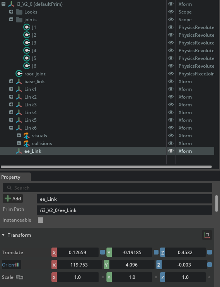This screenshot has width=220, height=287.
Task: Click Translate X blue override indicator
Action: (102, 253)
